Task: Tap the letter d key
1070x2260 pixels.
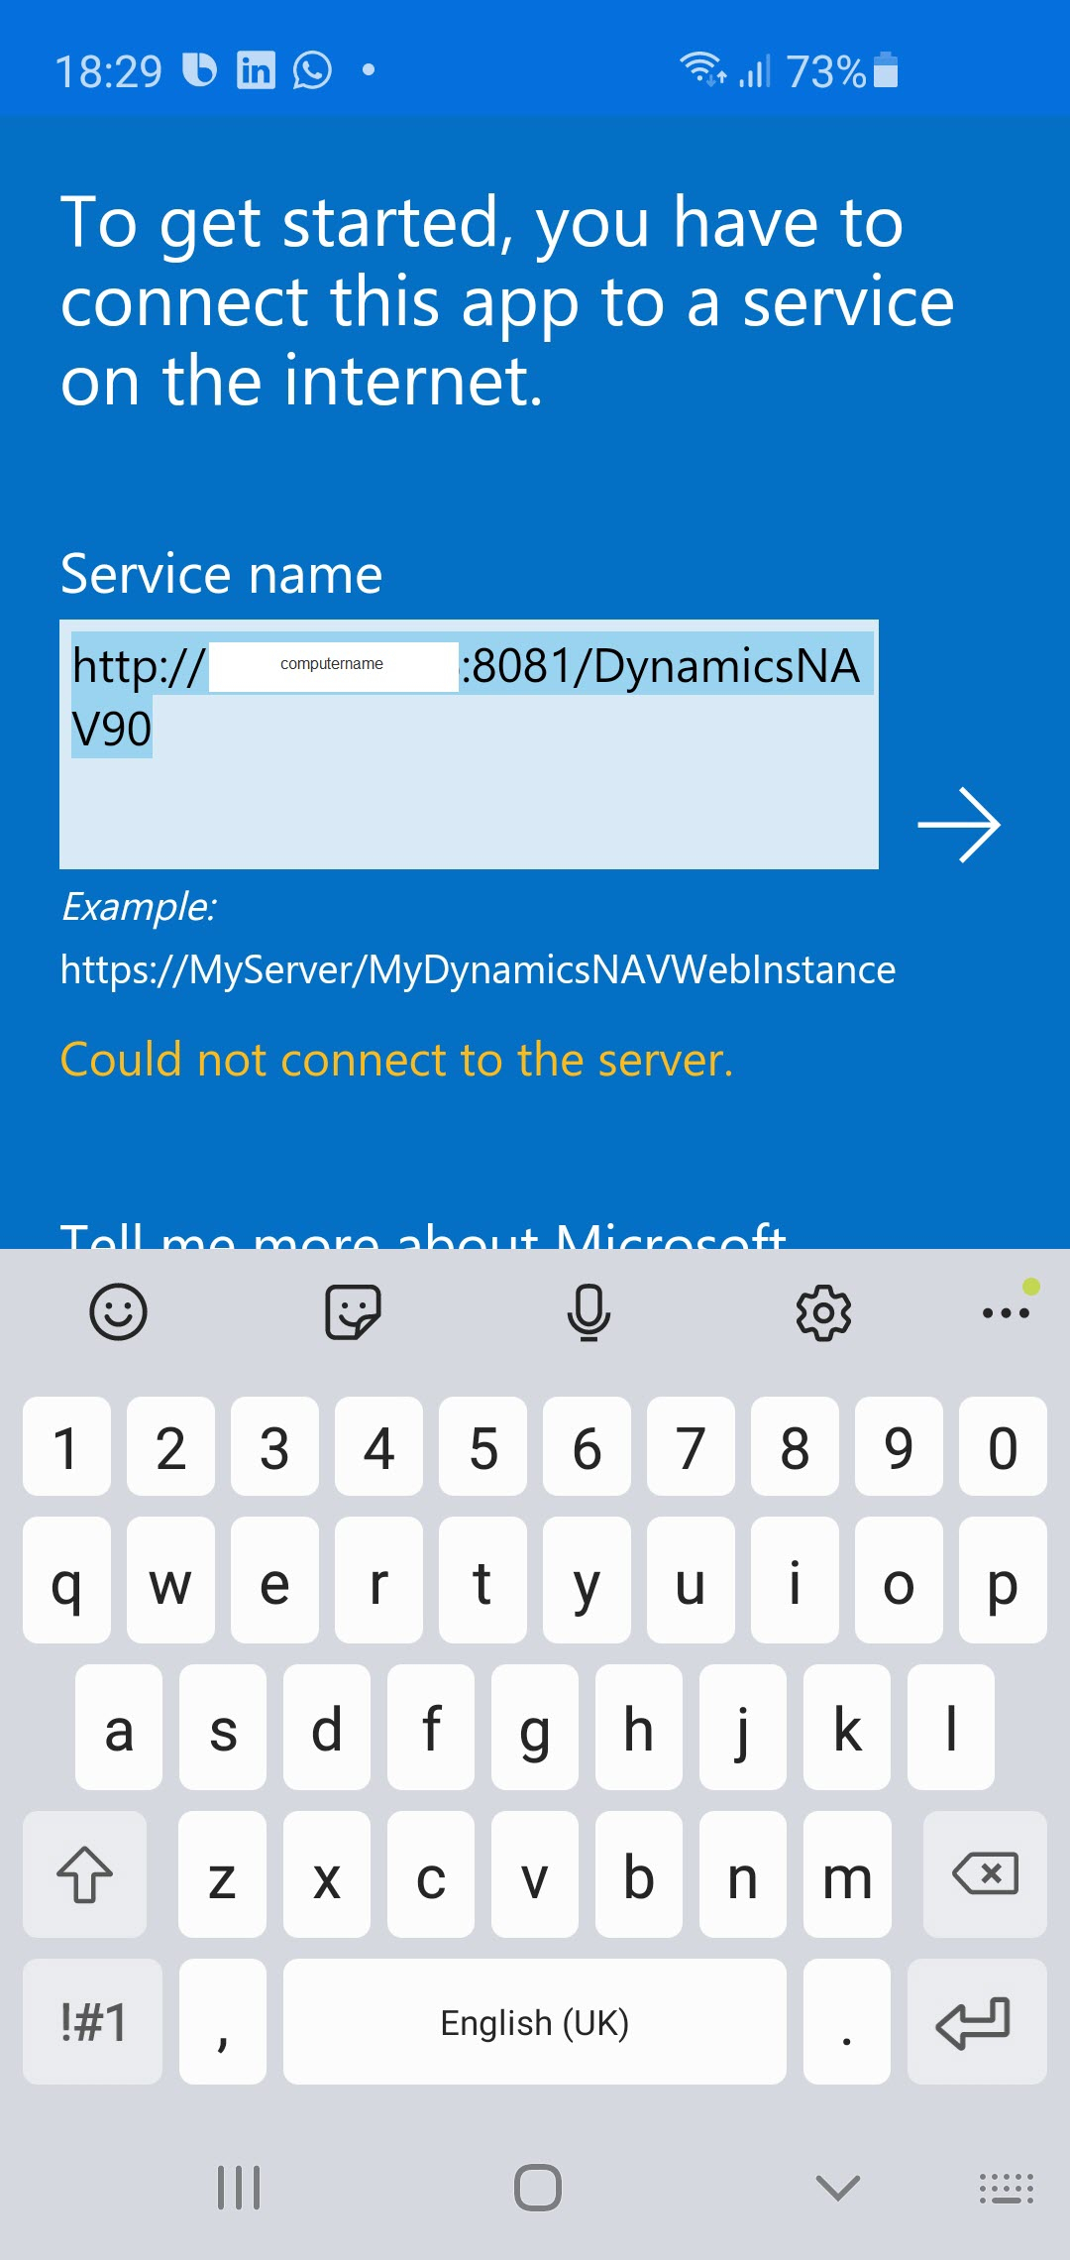Action: pyautogui.click(x=327, y=1727)
